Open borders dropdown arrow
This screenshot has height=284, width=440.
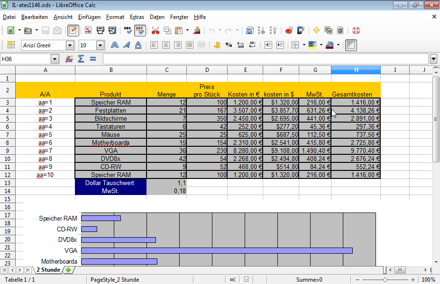click(304, 45)
